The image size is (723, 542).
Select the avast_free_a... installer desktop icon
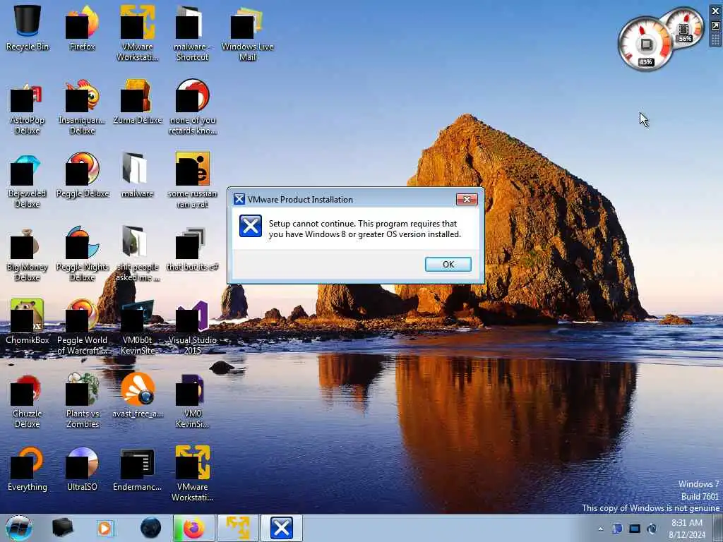point(137,395)
